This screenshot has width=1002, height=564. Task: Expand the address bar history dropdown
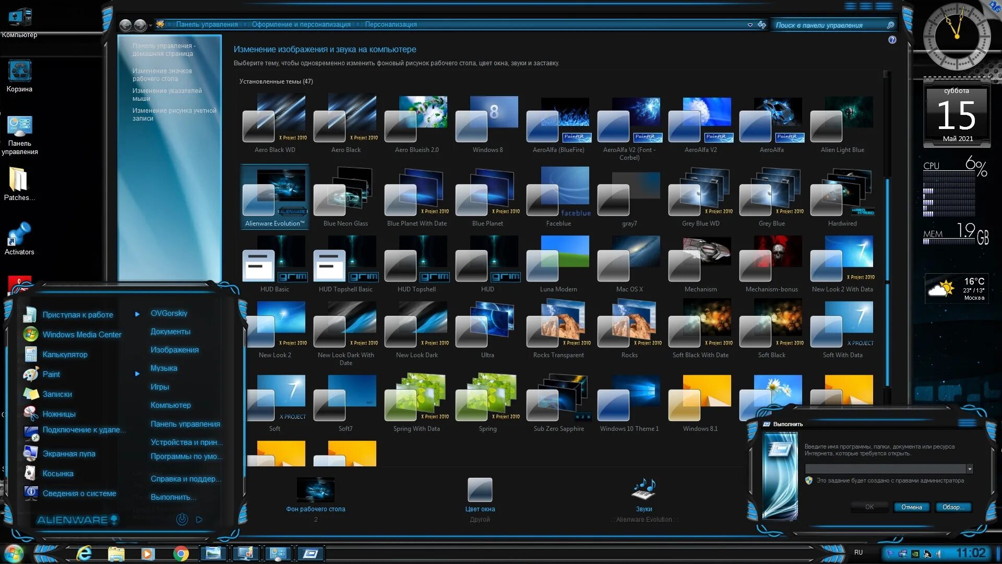(x=750, y=25)
